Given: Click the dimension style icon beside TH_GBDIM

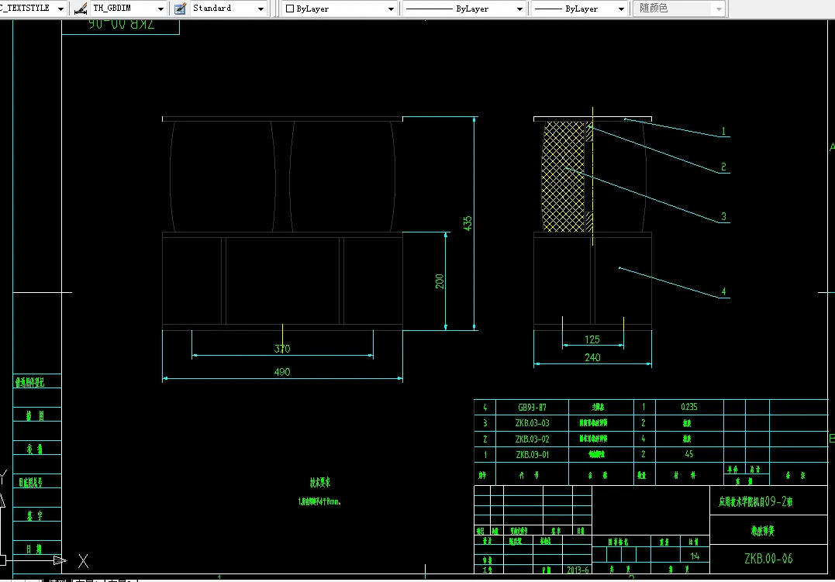Looking at the screenshot, I should click(x=81, y=9).
